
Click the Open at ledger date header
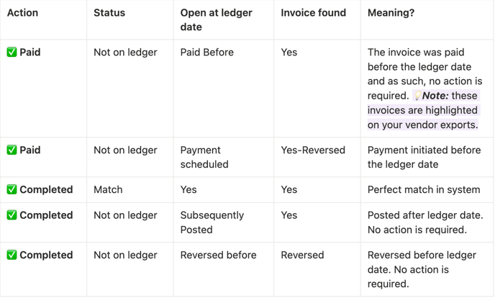[217, 19]
